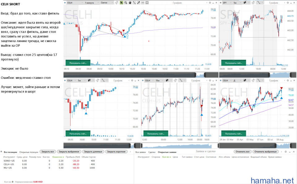Image resolution: width=297 pixels, height=184 pixels.
Task: Open SPY symbol dropdown
Action: click(x=227, y=3)
